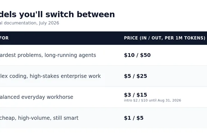Click the 'cheap, high-volume, still smart' description

(39, 118)
